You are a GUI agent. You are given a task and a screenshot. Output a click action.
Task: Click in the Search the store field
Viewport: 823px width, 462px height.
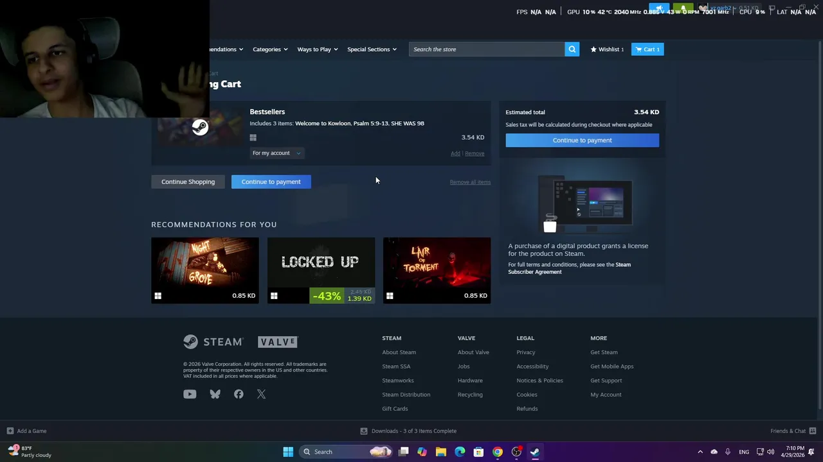(487, 49)
